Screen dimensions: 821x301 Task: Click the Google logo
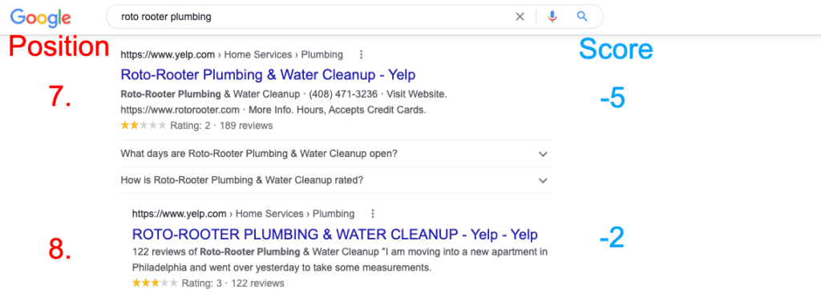[x=40, y=18]
